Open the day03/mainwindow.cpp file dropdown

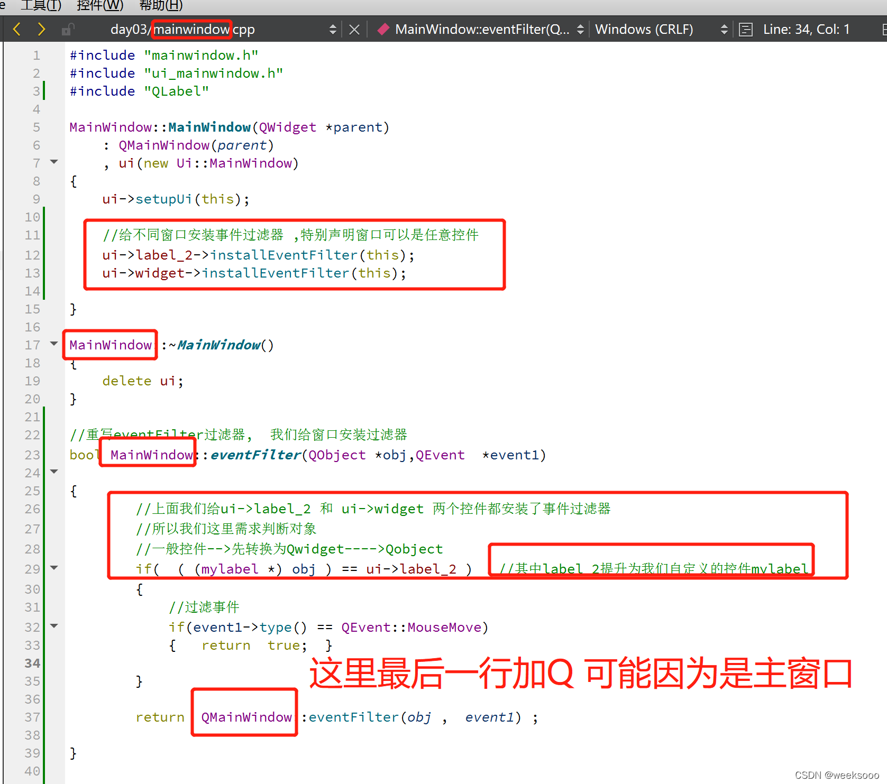click(333, 30)
